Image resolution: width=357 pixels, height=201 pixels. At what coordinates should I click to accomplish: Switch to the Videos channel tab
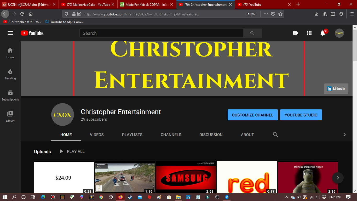pos(97,135)
